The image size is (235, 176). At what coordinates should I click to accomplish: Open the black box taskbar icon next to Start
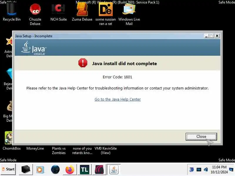pos(26,170)
